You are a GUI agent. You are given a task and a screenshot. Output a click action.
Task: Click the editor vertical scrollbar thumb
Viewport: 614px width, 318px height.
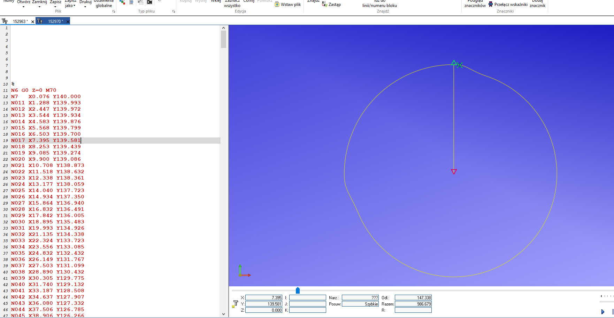coord(223,39)
